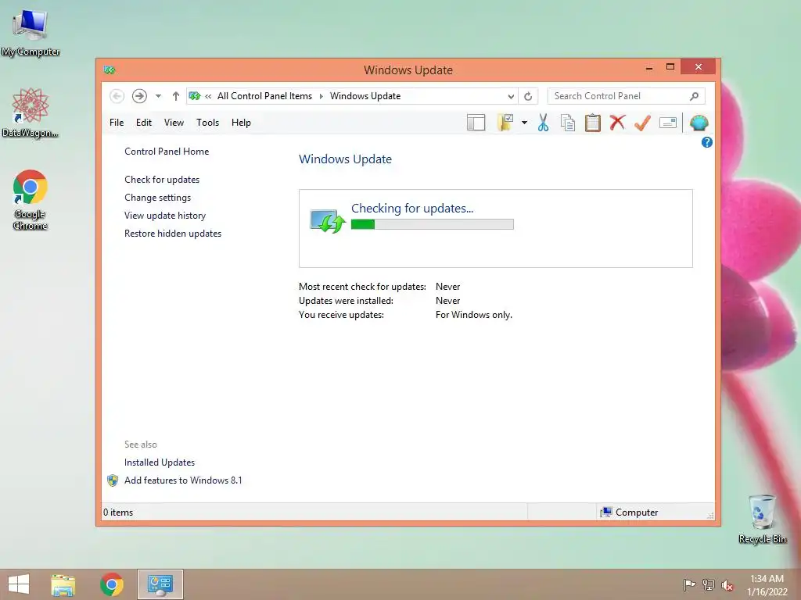
Task: Click the Computer status bar entry
Action: tap(630, 512)
